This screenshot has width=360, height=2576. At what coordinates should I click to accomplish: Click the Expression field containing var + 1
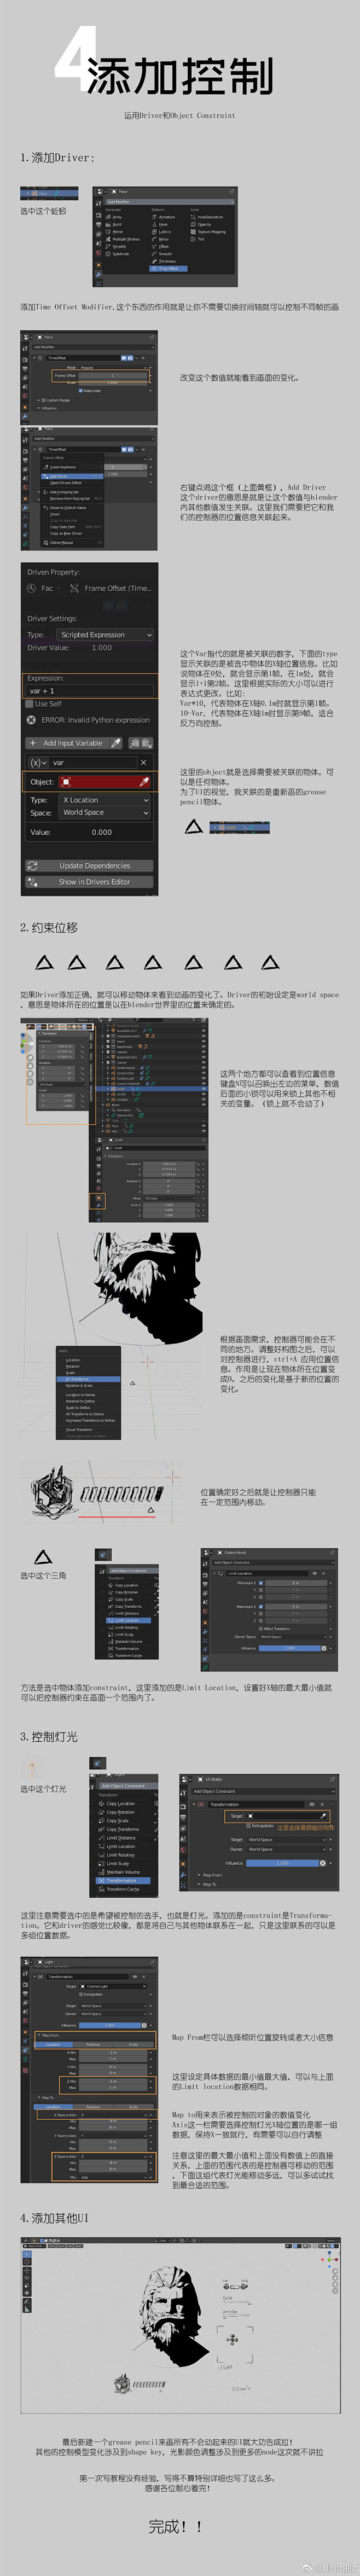tap(89, 691)
